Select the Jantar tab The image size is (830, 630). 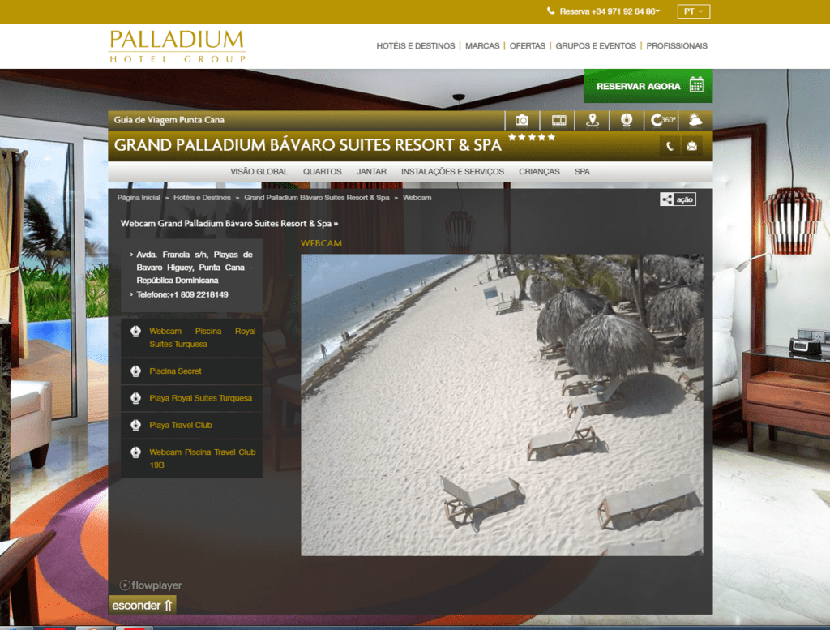coord(371,172)
